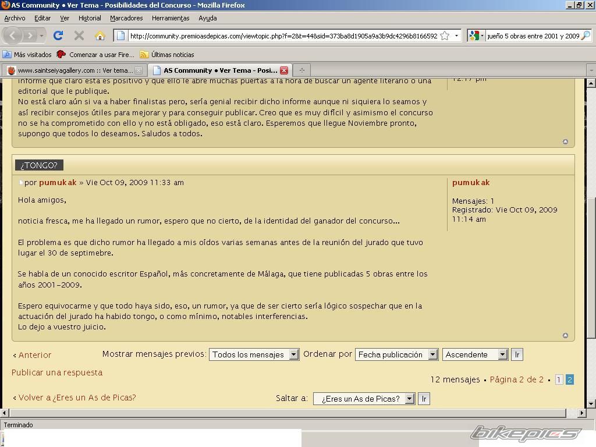Bookmark this page with the star icon
Screen dimensions: 596x447
445,36
